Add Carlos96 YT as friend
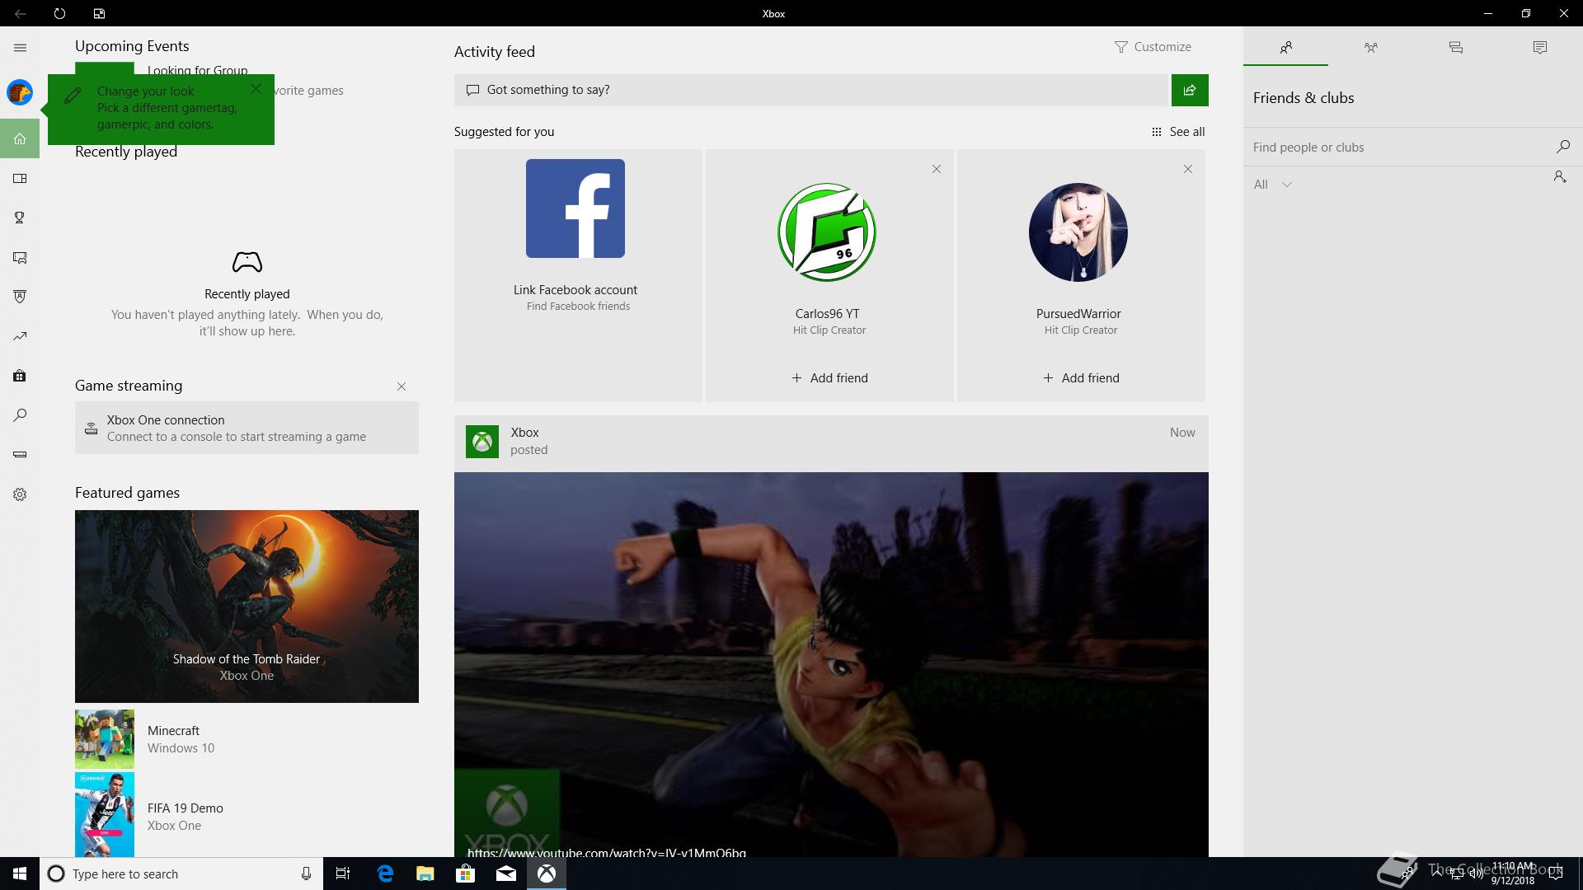The height and width of the screenshot is (890, 1583). point(829,378)
